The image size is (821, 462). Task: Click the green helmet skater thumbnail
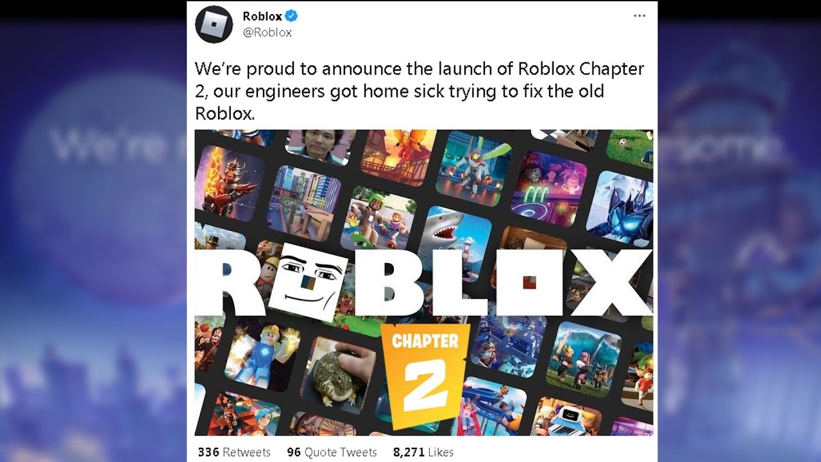tap(378, 218)
